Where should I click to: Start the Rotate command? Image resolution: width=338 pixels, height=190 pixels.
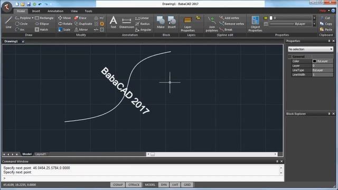(65, 24)
